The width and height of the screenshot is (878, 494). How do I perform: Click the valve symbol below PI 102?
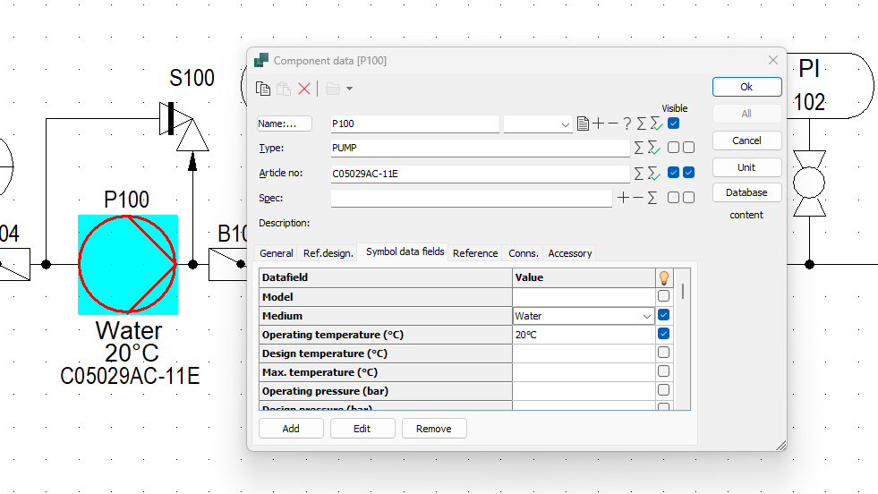tap(809, 183)
